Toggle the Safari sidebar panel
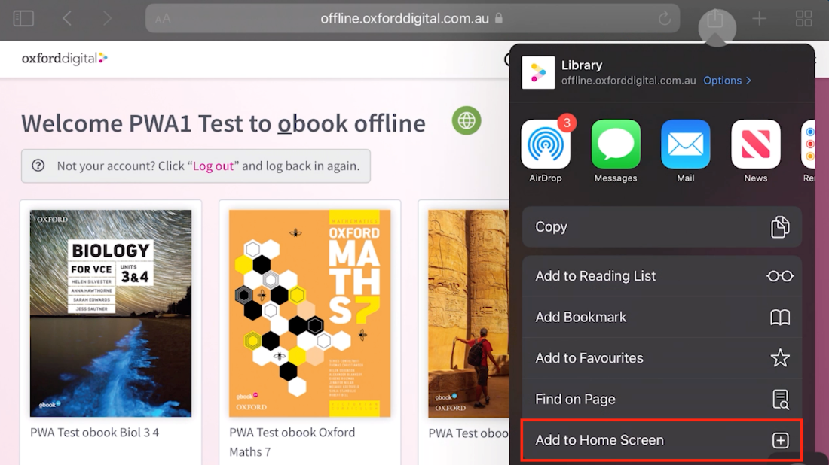The height and width of the screenshot is (465, 829). point(23,19)
